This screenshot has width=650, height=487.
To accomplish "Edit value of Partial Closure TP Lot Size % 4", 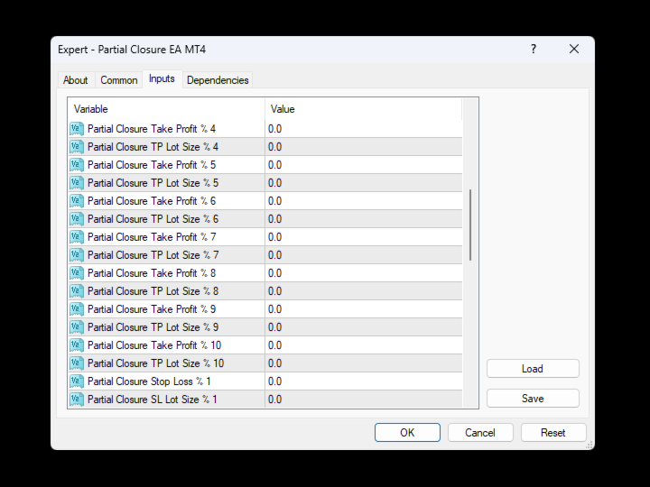I will coord(364,147).
